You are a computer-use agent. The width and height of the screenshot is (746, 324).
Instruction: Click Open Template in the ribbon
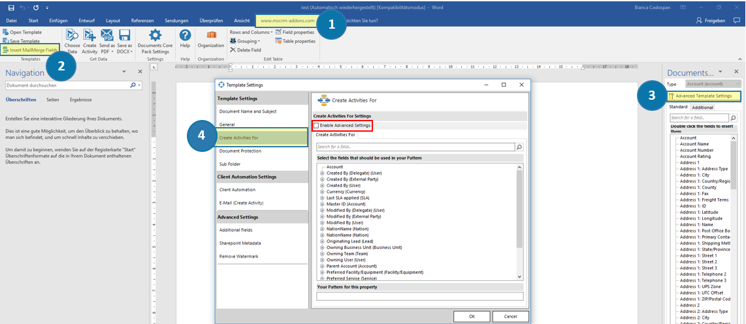[22, 33]
